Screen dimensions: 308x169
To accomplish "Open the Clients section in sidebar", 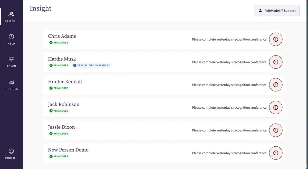I will [11, 17].
